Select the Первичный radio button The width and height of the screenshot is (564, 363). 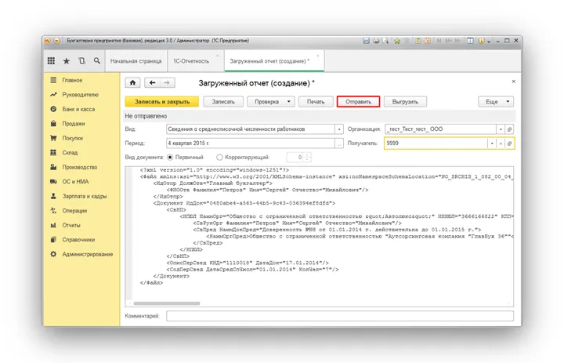pyautogui.click(x=170, y=158)
